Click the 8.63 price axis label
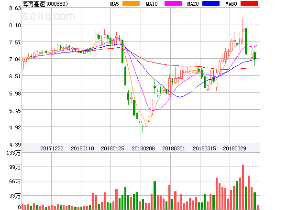 point(15,8)
